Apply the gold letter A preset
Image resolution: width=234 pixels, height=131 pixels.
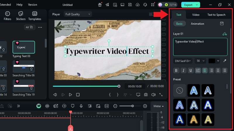point(194,119)
